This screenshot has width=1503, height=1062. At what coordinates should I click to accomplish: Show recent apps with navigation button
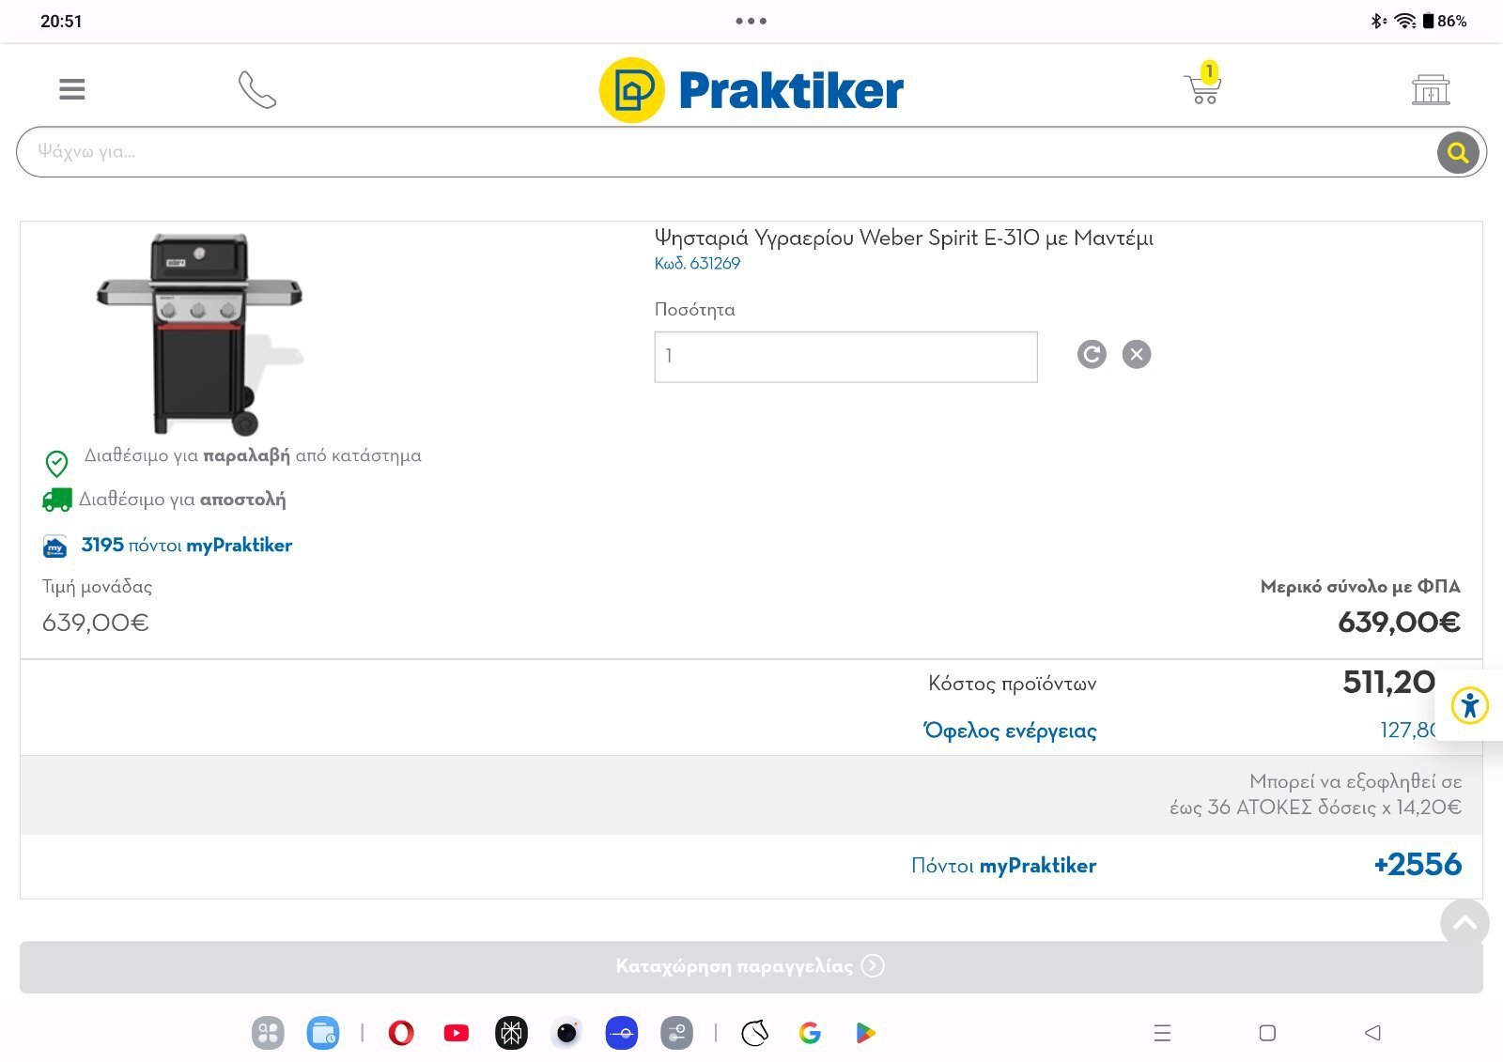click(1162, 1033)
